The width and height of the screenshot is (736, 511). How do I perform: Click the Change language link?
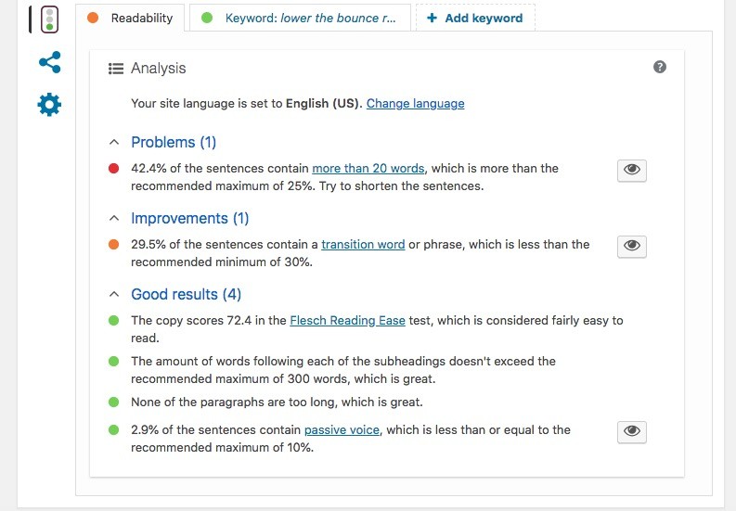tap(415, 104)
